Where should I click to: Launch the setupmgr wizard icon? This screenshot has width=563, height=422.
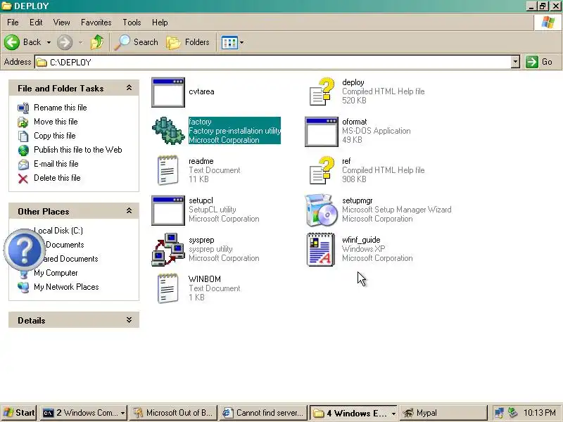pyautogui.click(x=322, y=210)
